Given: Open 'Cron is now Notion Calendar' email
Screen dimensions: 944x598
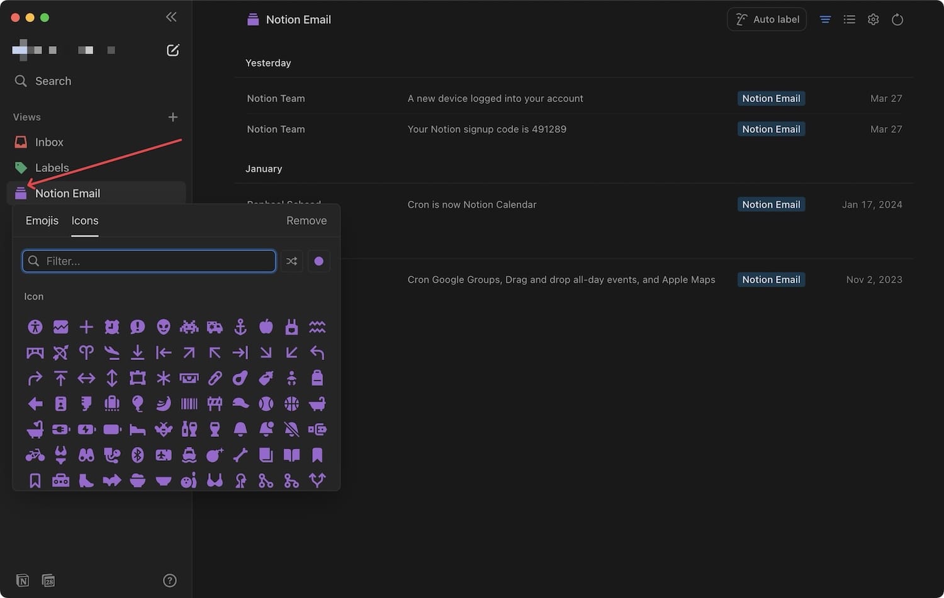Looking at the screenshot, I should 472,205.
